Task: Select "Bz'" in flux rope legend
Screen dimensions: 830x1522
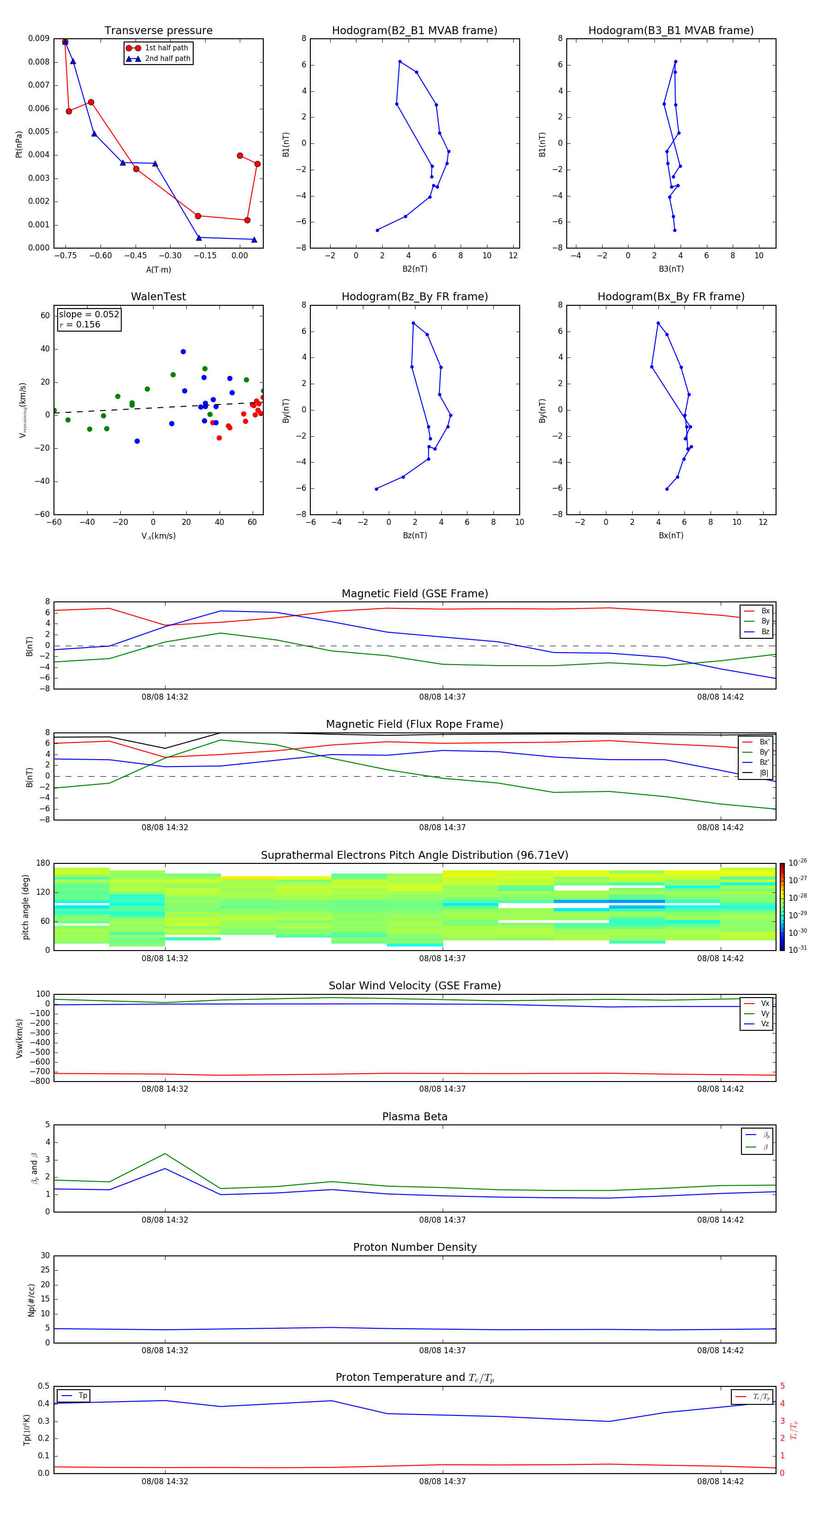Action: coord(756,762)
